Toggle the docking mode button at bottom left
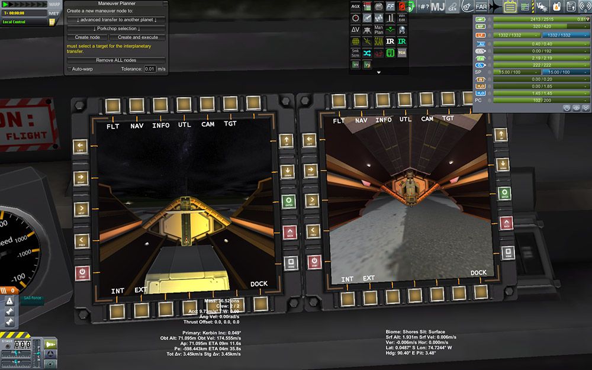Image resolution: width=592 pixels, height=370 pixels. click(50, 354)
